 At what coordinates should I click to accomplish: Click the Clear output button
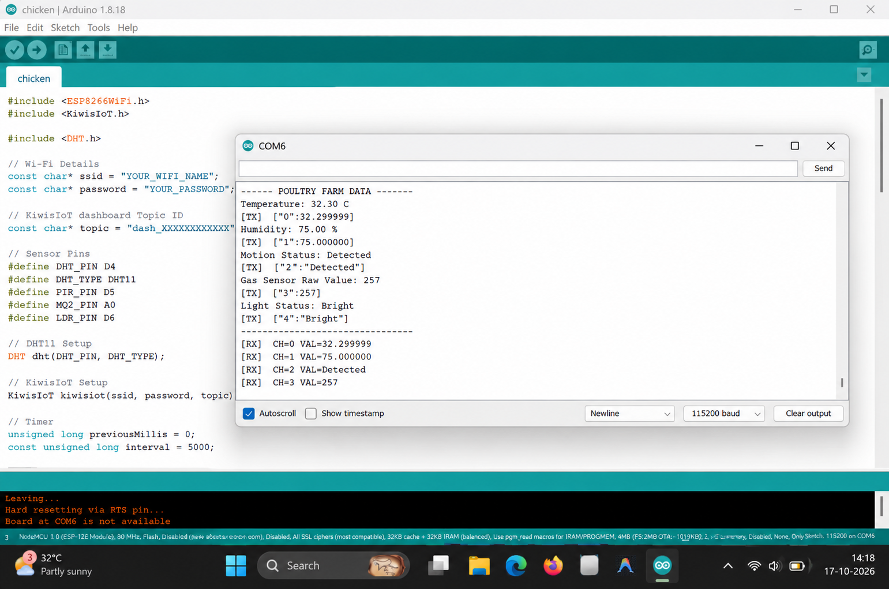[808, 414]
